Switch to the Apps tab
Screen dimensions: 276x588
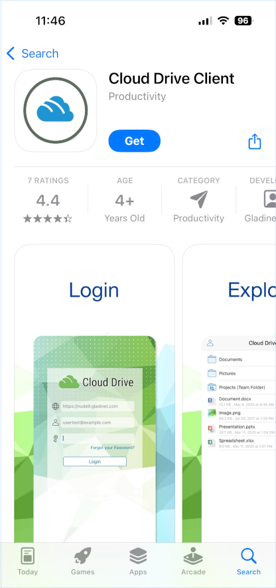pos(138,561)
